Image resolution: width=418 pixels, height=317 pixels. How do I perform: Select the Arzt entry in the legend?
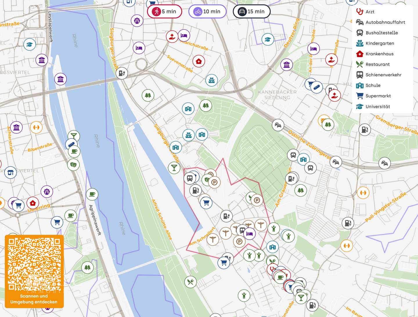[370, 12]
